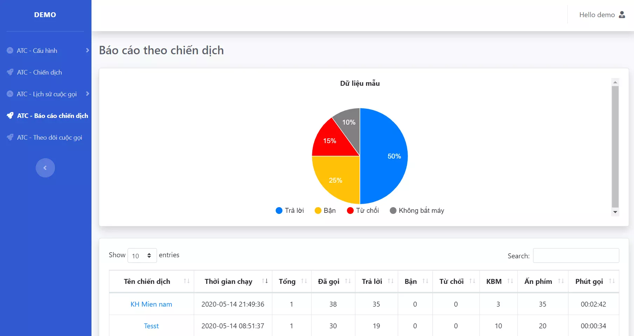Expand the ATC - Lịch sử cuộc gọi chevron
The width and height of the screenshot is (634, 336).
point(87,94)
